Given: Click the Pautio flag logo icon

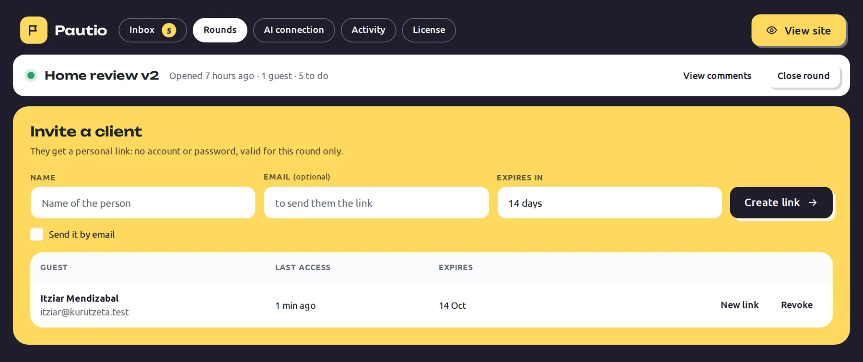Looking at the screenshot, I should pyautogui.click(x=34, y=30).
